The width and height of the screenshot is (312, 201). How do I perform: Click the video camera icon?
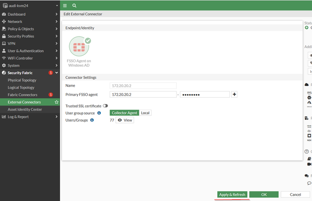pos(309,164)
